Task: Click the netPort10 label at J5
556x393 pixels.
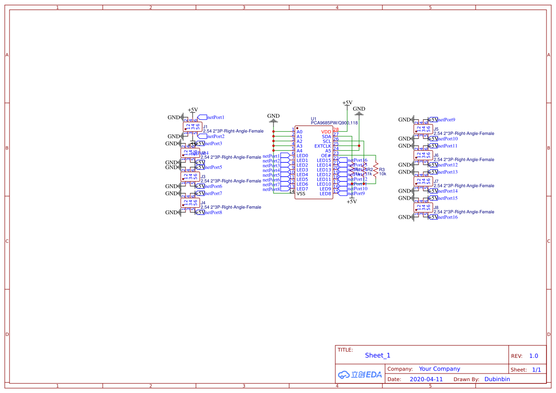Action: tap(448, 139)
